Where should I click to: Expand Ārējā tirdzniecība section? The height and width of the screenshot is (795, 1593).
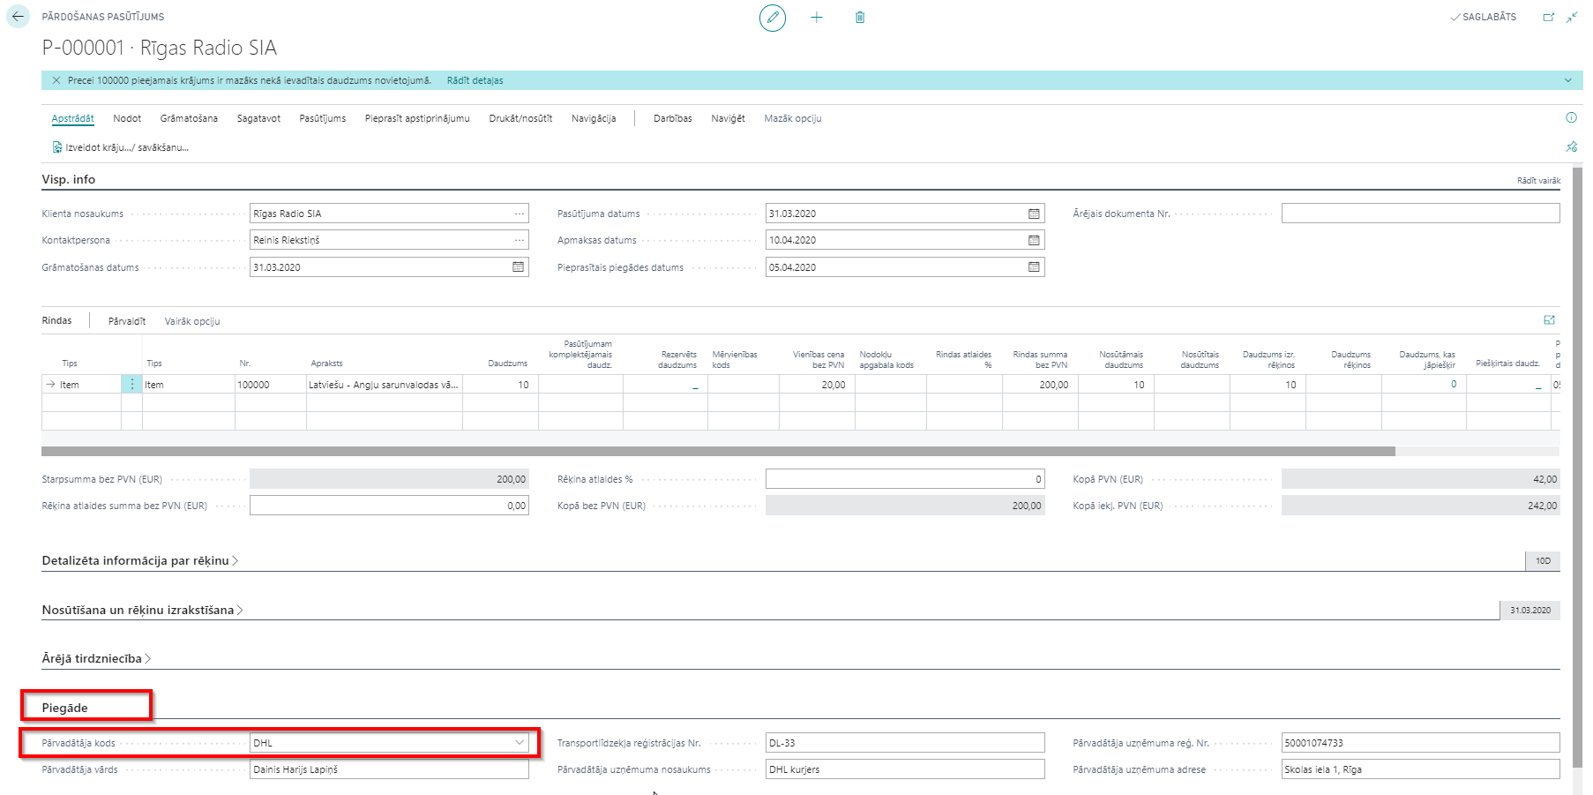coord(97,658)
